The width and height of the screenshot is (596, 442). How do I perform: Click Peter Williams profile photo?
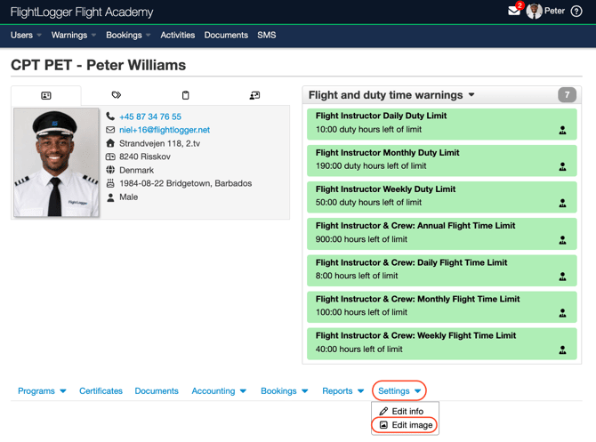pos(56,162)
